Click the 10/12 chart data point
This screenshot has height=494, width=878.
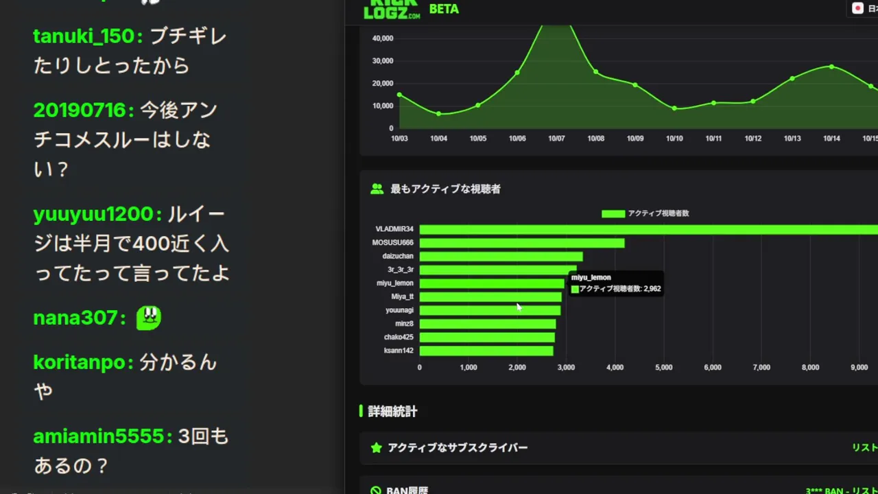tap(753, 102)
